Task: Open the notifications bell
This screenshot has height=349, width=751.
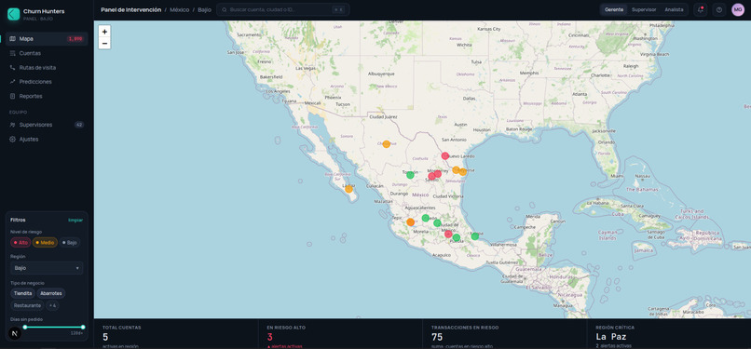Action: [x=701, y=9]
